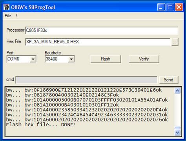Minimize the SilProgTool window
Image resolution: width=186 pixels, height=141 pixels.
(x=161, y=7)
